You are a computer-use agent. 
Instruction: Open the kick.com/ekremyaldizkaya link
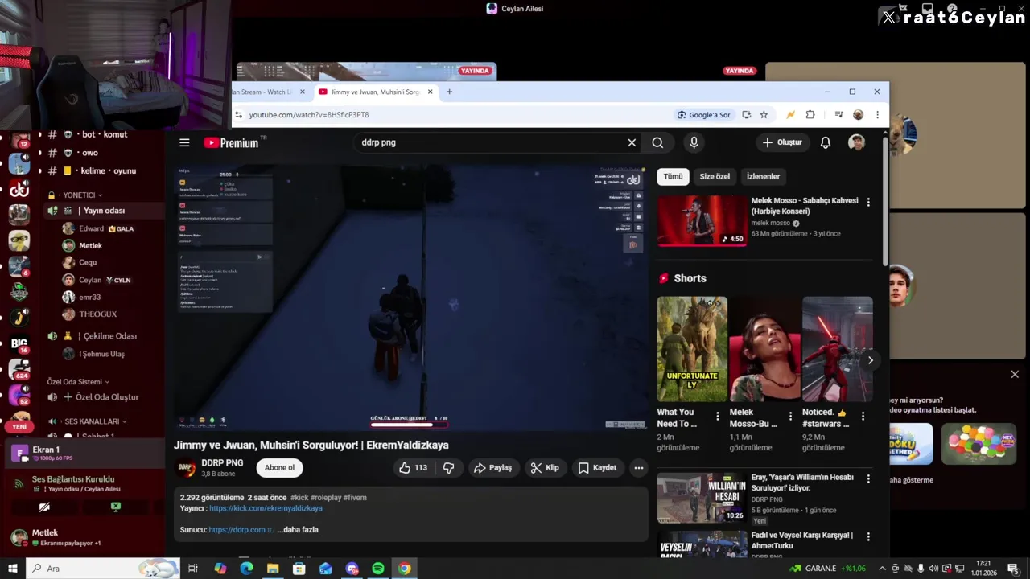tap(266, 508)
